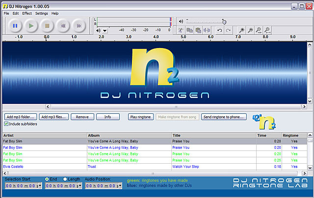
Task: Click the Add mp3 files button
Action: 53,117
